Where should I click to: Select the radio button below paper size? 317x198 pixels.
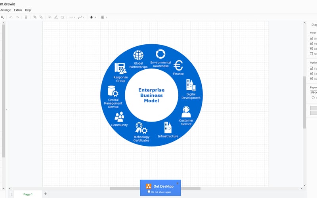[313, 98]
